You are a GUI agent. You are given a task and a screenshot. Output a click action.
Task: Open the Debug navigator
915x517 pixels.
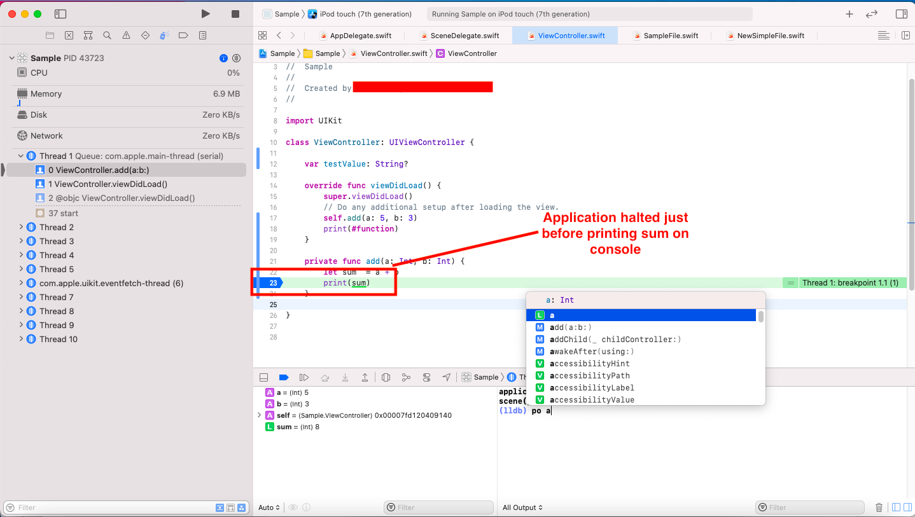point(164,36)
